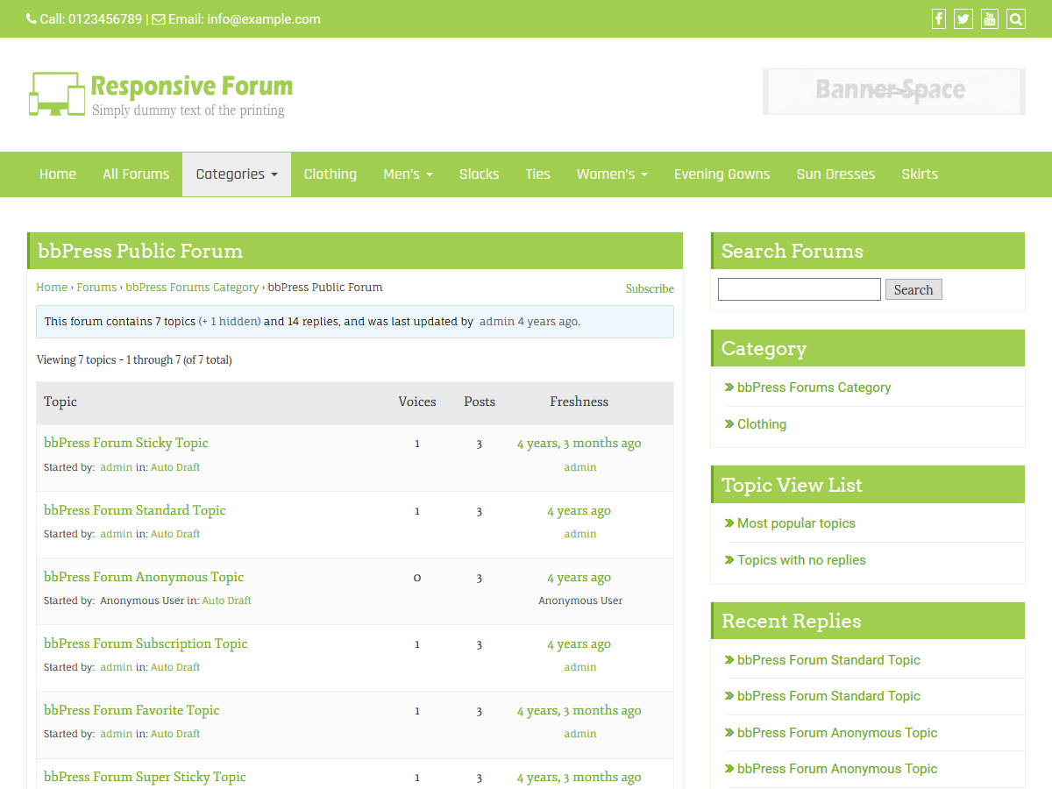The height and width of the screenshot is (789, 1052).
Task: Click admin under Subscription Topic freshness
Action: [x=580, y=667]
